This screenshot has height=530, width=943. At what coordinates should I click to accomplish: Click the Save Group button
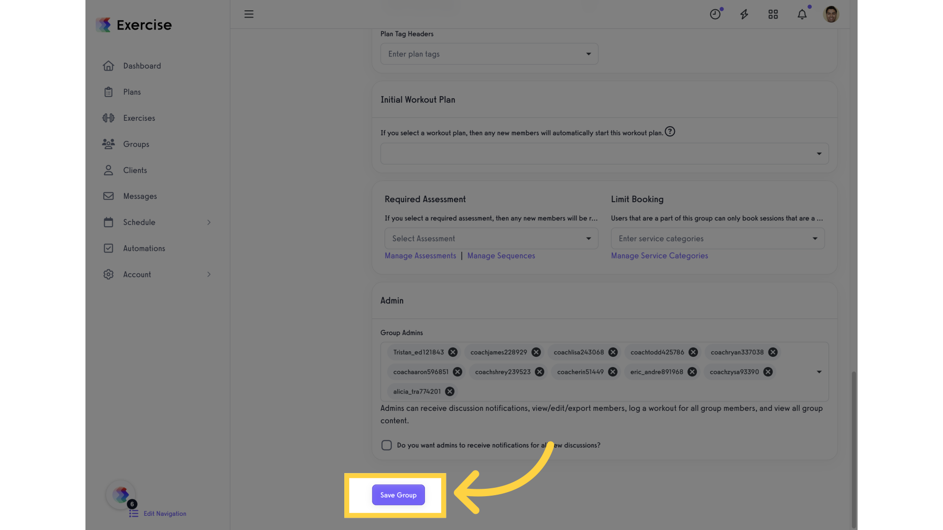coord(398,495)
